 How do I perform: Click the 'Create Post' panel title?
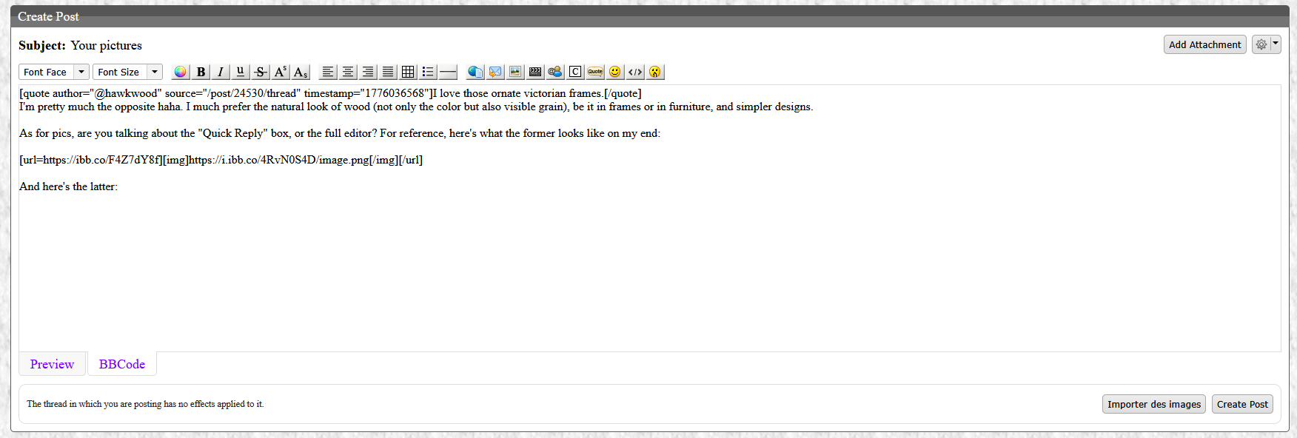[x=48, y=16]
